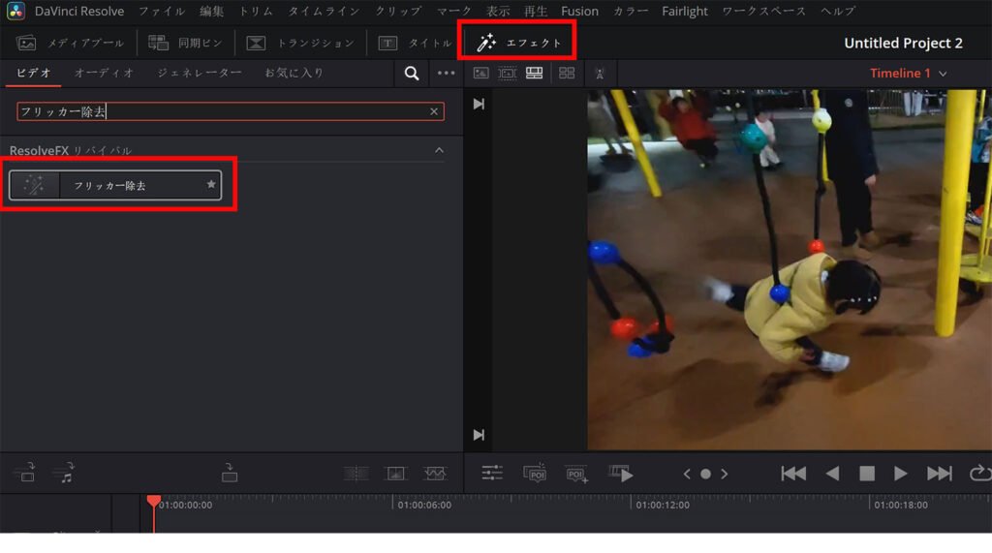Open the メディアプール media pool
Screen dimensions: 992x553
tap(71, 44)
